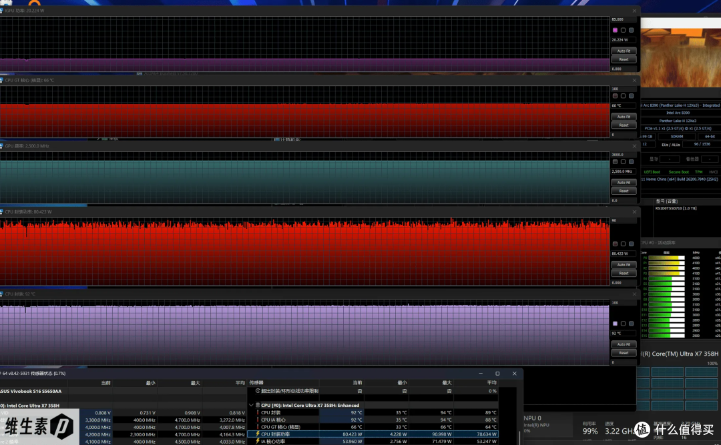Select the CPU IA 核心 sensor row

coord(373,420)
